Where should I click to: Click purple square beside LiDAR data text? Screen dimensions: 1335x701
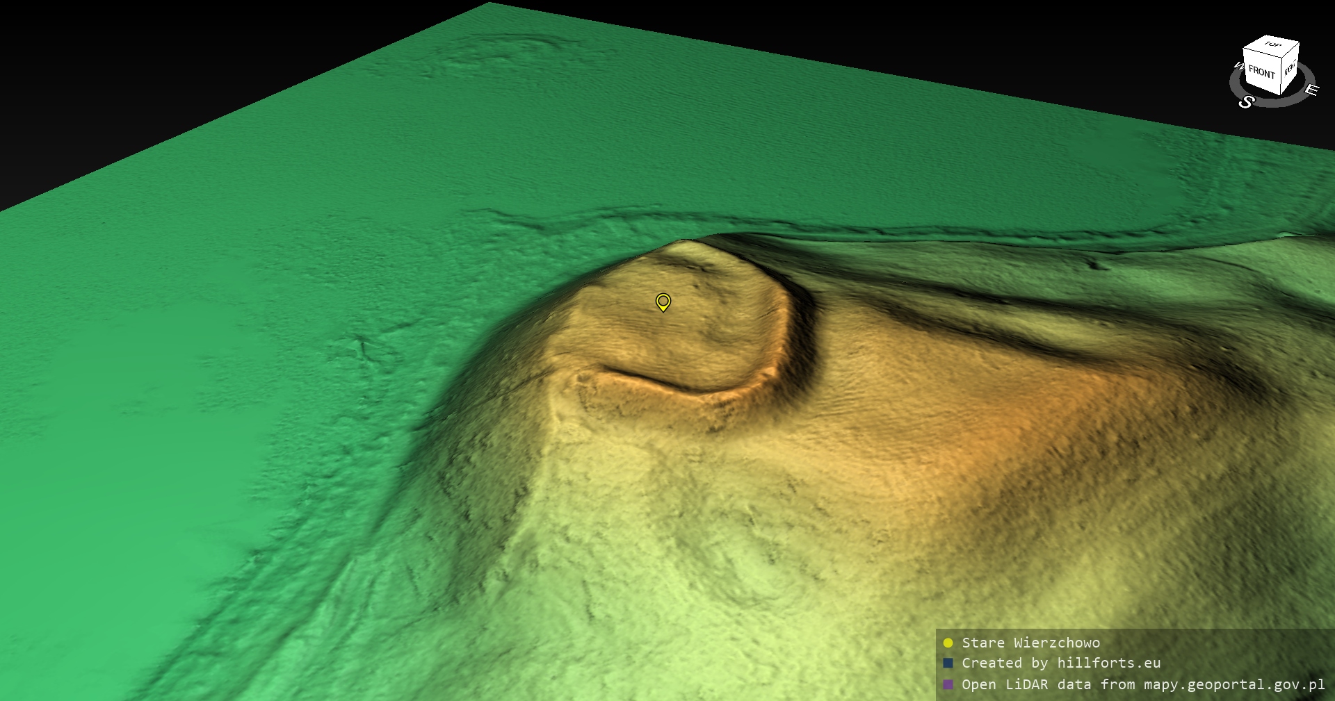[x=948, y=684]
